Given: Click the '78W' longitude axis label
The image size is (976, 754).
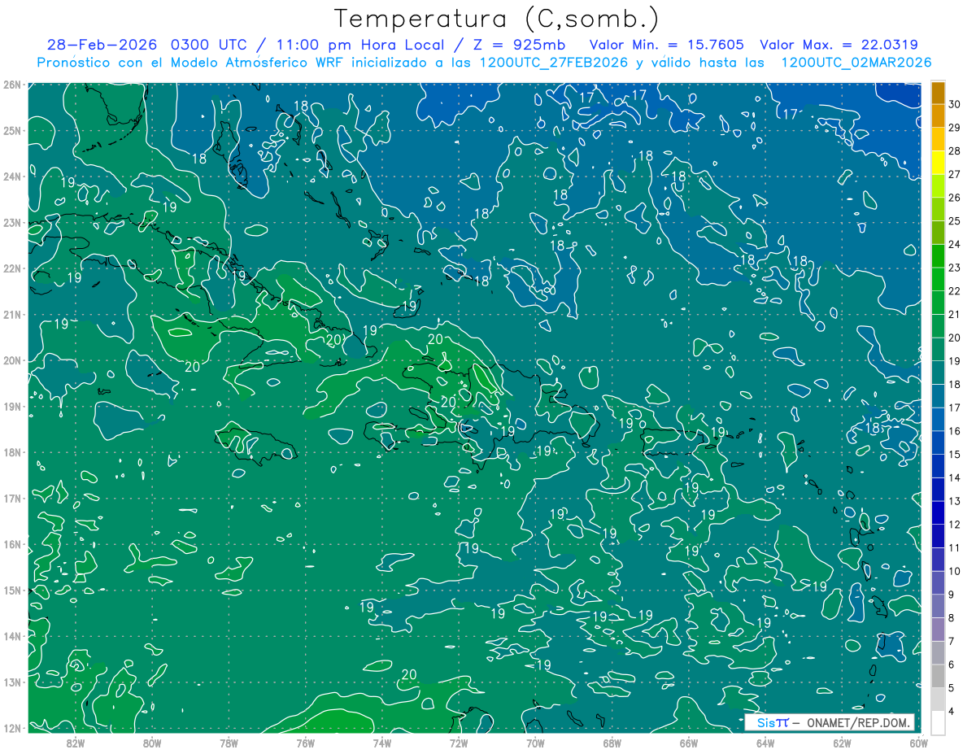Looking at the screenshot, I should click(229, 742).
